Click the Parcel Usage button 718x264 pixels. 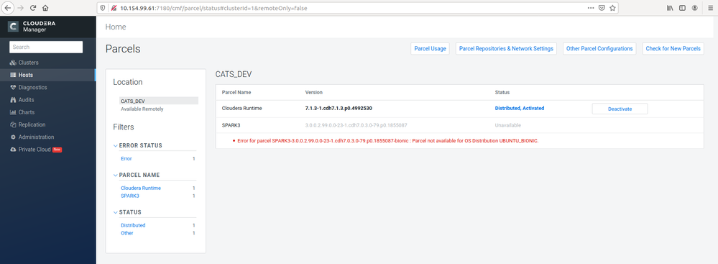tap(430, 49)
